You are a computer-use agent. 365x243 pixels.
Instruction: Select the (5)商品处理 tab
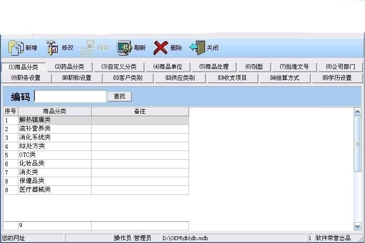coord(214,67)
